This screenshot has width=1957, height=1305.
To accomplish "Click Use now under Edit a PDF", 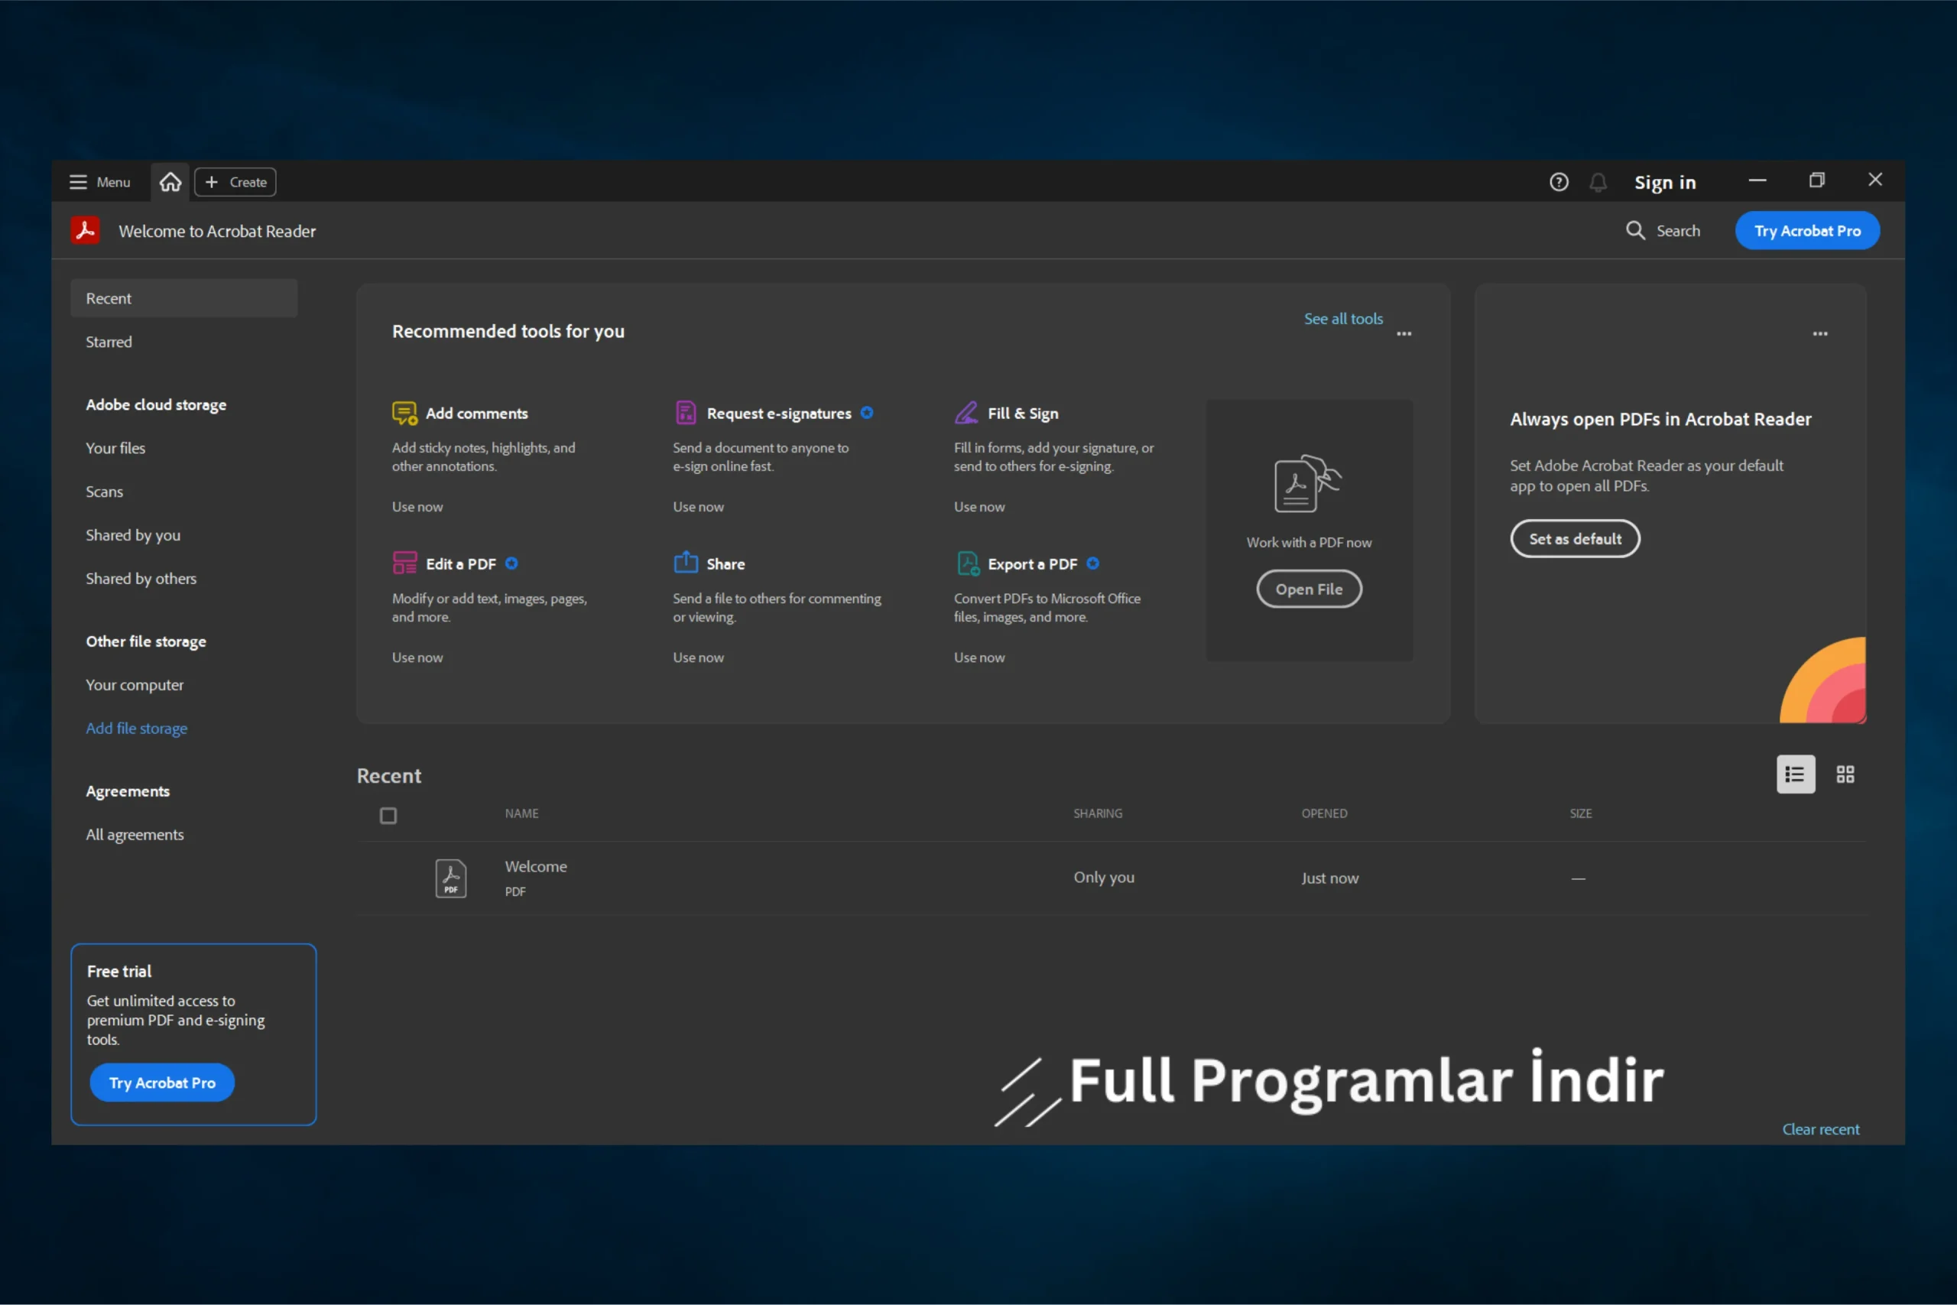I will pyautogui.click(x=417, y=657).
